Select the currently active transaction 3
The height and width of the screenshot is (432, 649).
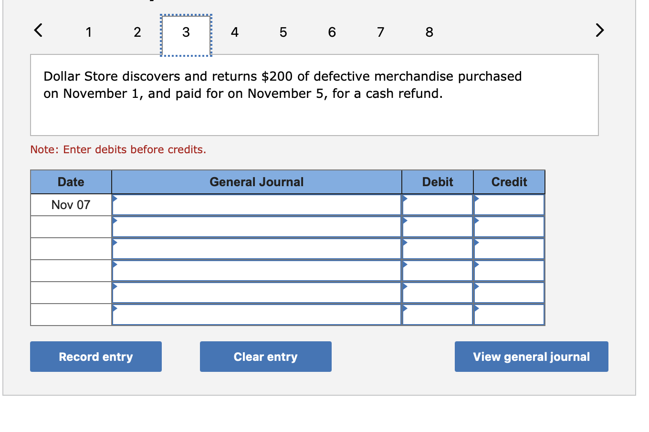(186, 32)
